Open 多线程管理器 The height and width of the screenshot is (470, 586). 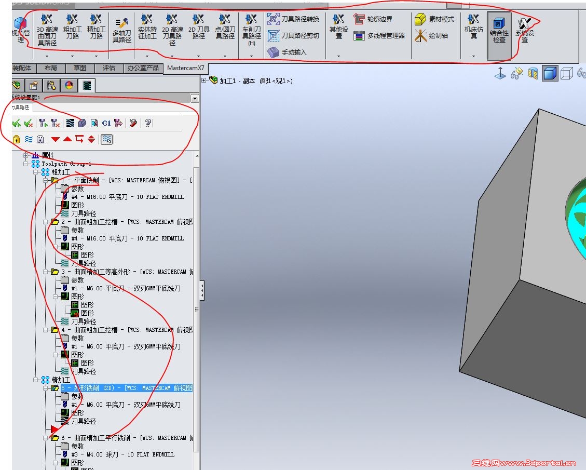pos(379,35)
